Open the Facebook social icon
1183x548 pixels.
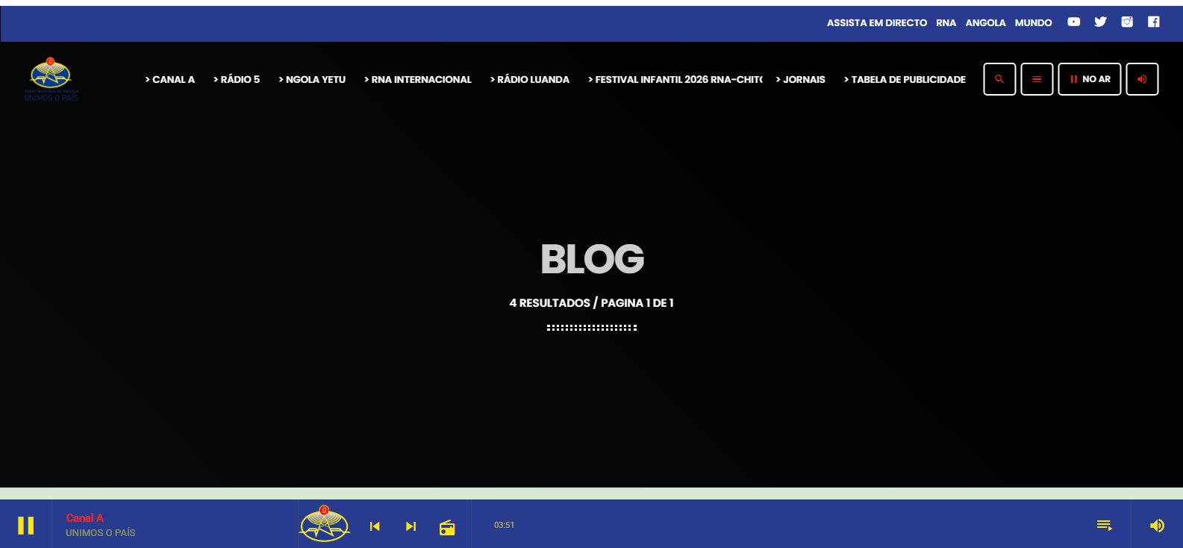point(1153,22)
